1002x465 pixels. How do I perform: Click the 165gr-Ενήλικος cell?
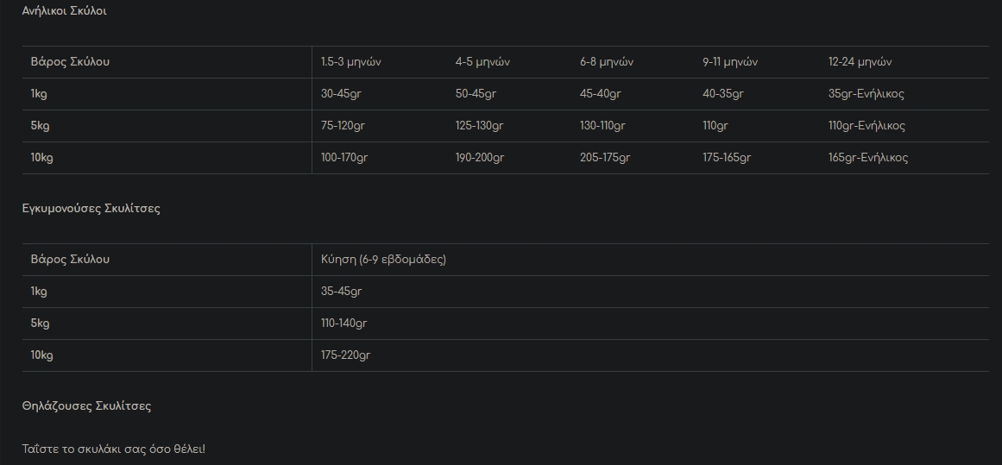[x=868, y=158]
